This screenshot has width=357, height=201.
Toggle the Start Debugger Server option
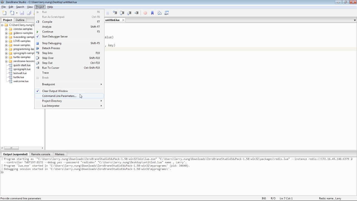[x=69, y=37]
